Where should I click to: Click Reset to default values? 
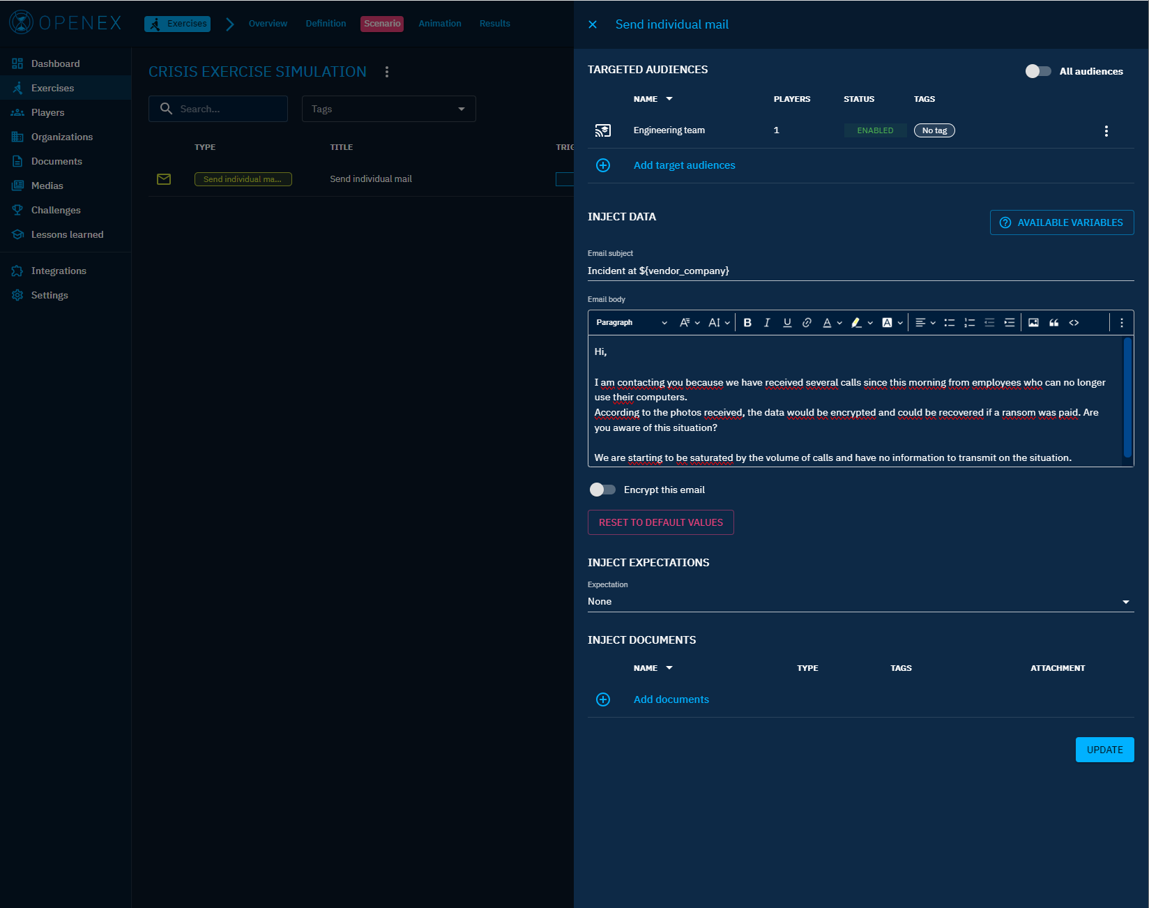pos(660,522)
